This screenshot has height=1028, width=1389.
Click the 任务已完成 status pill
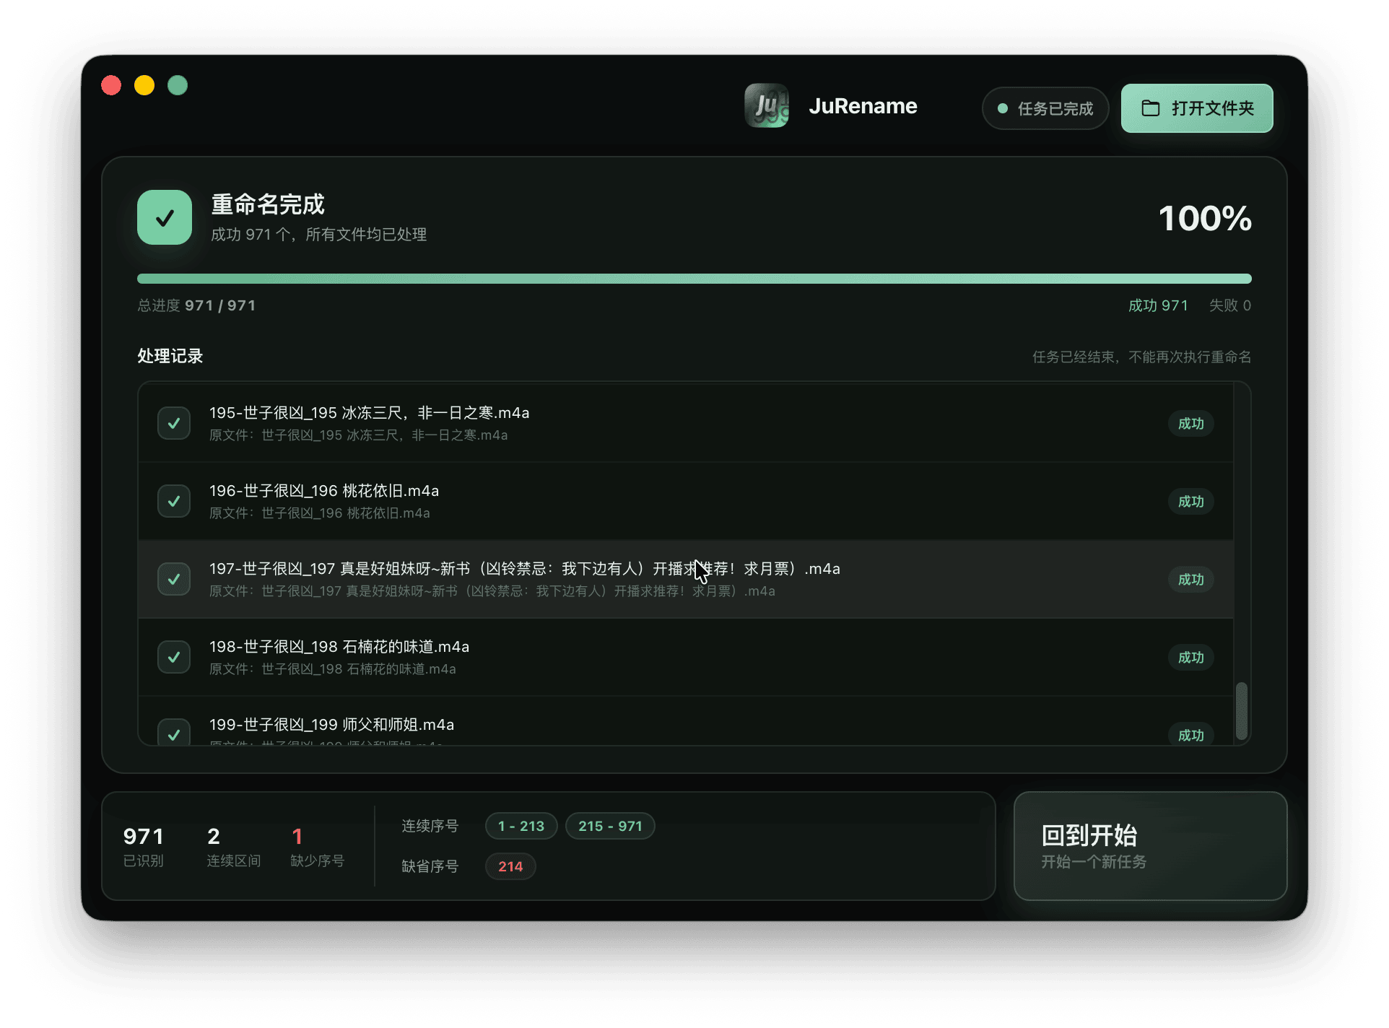[1045, 109]
